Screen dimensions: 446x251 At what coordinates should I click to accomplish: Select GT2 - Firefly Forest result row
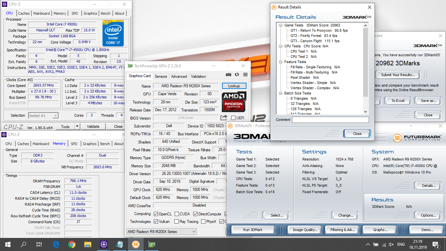pos(314,36)
